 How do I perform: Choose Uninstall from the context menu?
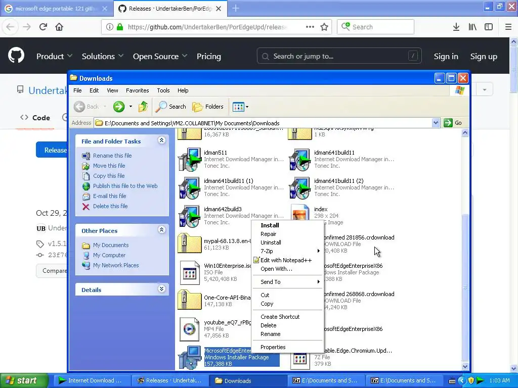(x=287, y=243)
